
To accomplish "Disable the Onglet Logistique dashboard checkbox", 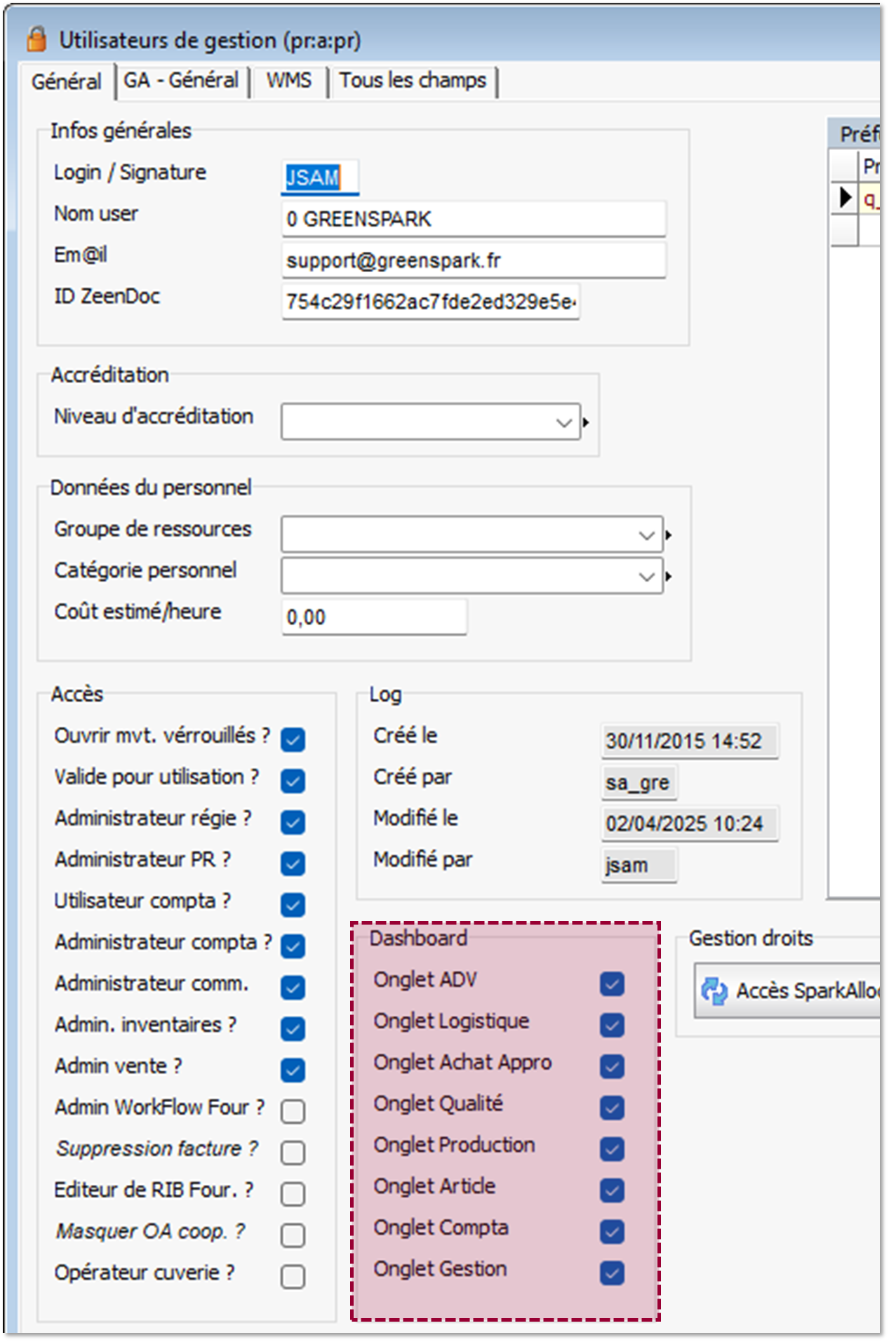I will pyautogui.click(x=612, y=1025).
